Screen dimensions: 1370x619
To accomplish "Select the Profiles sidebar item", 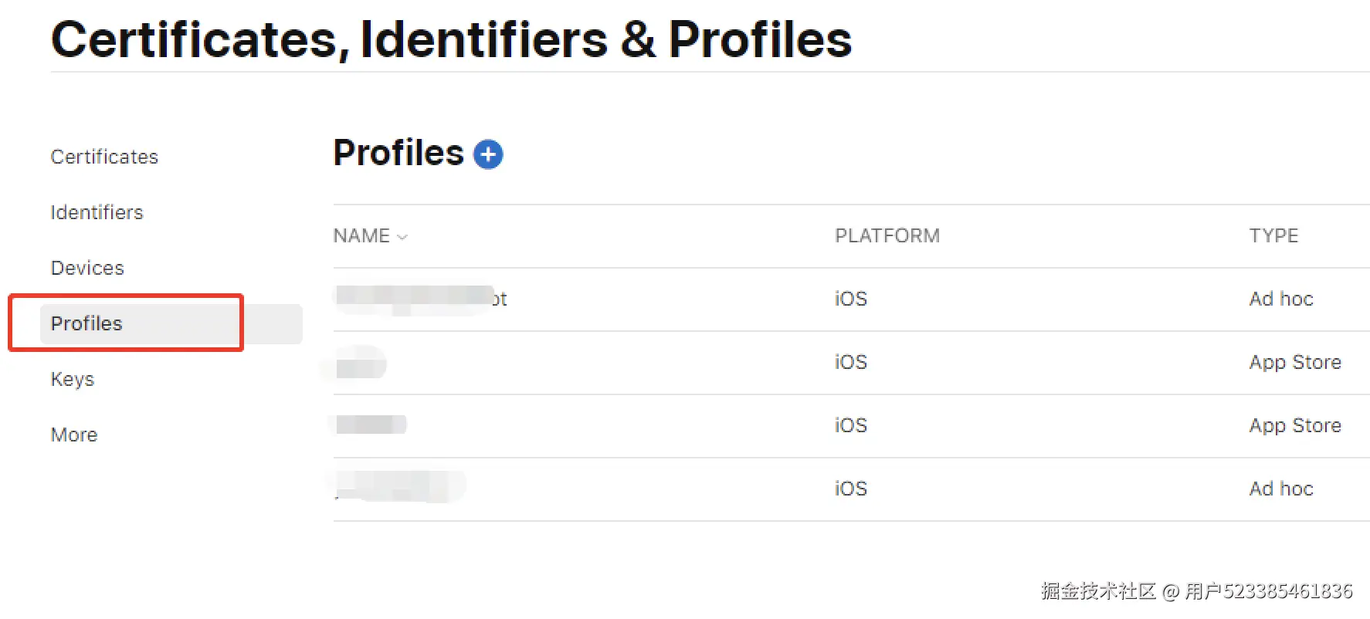I will pos(86,323).
